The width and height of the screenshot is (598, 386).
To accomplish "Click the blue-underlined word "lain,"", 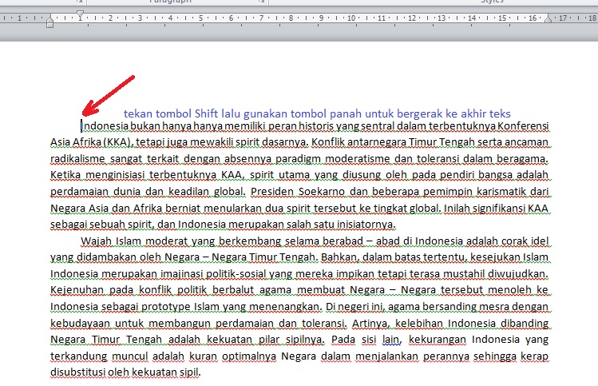I will point(391,340).
